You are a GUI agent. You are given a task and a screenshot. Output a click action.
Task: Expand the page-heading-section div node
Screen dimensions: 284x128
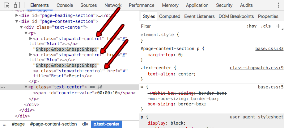point(17,15)
